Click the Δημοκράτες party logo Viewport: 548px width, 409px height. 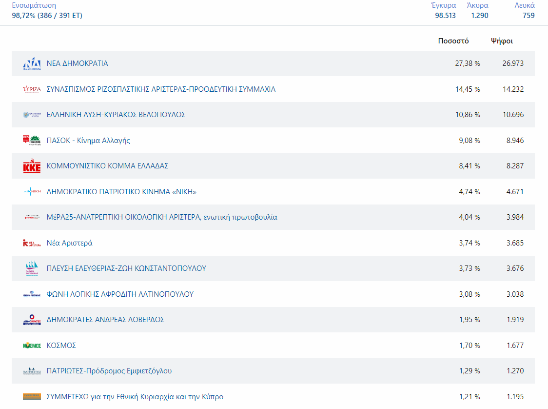click(32, 319)
